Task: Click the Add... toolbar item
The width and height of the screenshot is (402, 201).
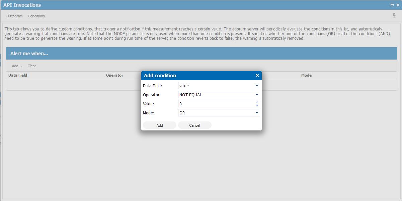Action: coord(17,66)
